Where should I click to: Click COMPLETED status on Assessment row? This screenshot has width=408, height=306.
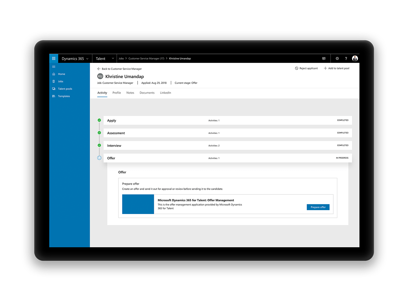pyautogui.click(x=343, y=133)
